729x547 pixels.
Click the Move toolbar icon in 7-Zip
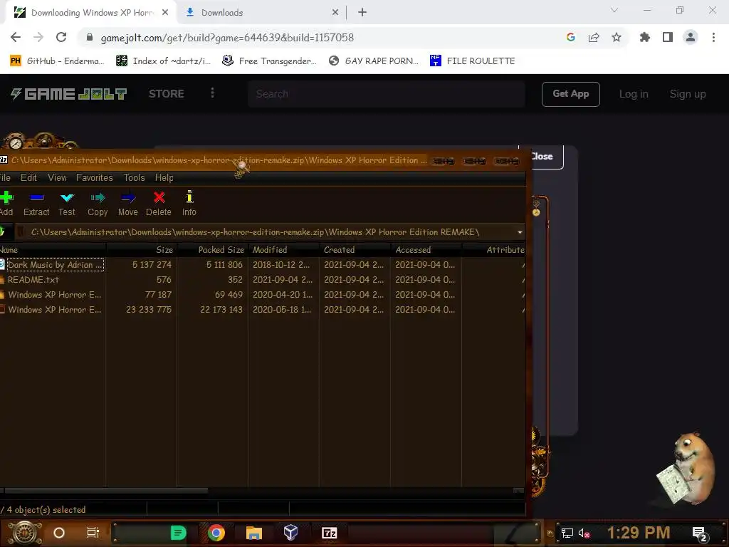(x=128, y=198)
